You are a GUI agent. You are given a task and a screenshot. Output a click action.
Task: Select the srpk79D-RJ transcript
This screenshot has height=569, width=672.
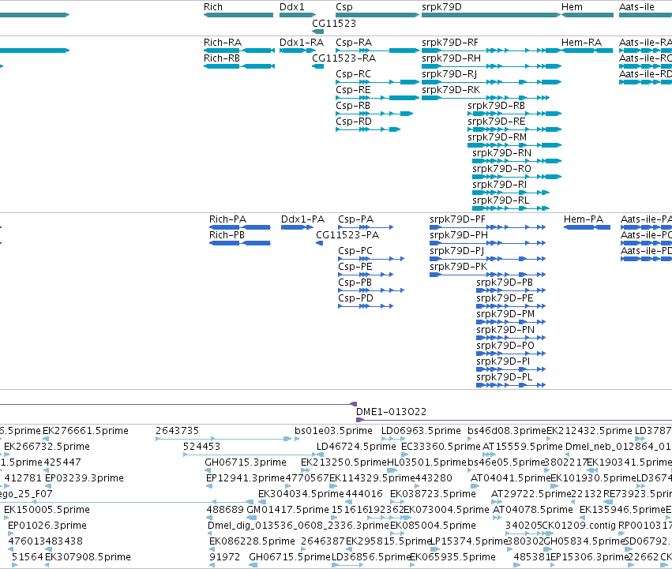[449, 74]
